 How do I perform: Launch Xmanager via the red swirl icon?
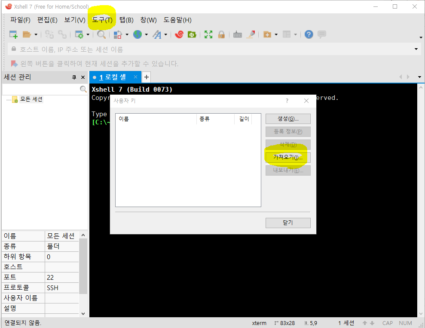pos(179,34)
